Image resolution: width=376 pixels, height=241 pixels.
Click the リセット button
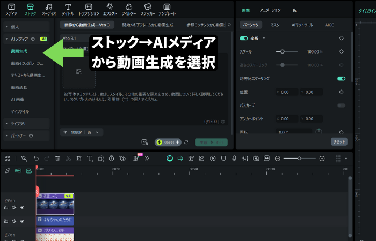[339, 142]
